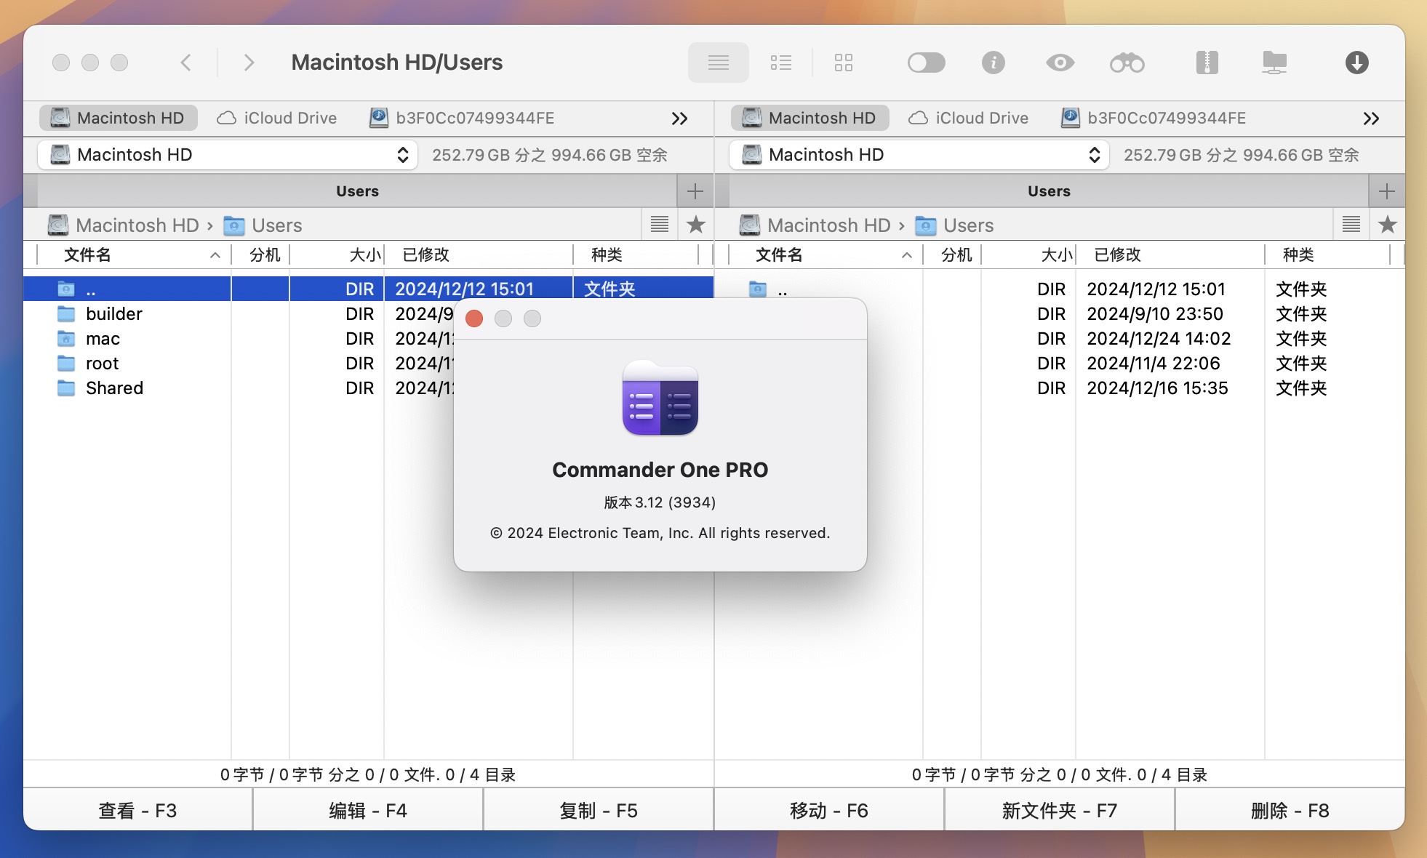The image size is (1427, 858).
Task: Open right pane history list icon
Action: (x=1351, y=225)
